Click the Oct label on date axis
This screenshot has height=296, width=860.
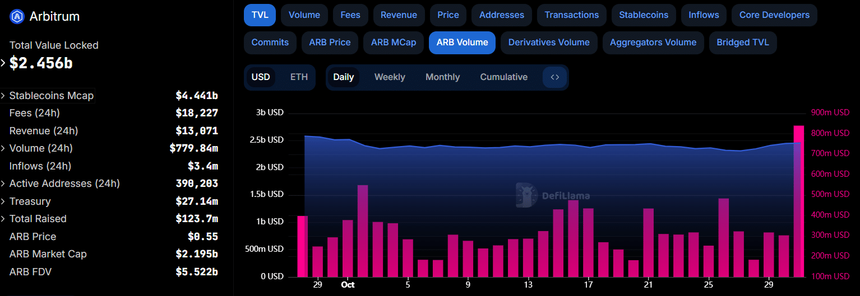348,284
